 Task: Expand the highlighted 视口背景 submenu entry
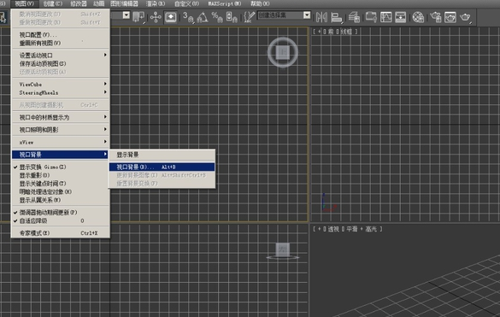(61, 155)
